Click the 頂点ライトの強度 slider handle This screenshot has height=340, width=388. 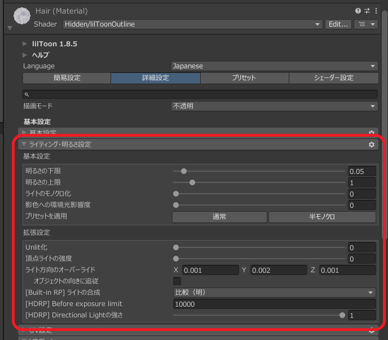click(176, 259)
